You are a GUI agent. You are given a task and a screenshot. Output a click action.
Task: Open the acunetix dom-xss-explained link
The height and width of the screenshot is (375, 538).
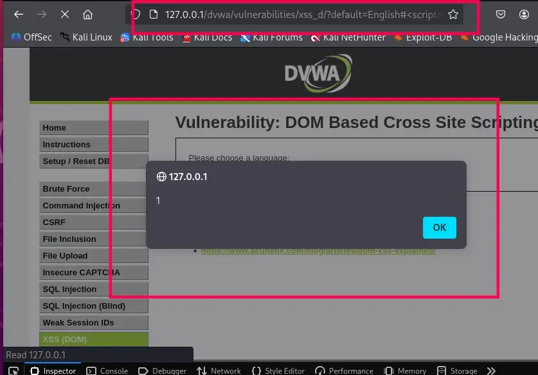(x=318, y=251)
